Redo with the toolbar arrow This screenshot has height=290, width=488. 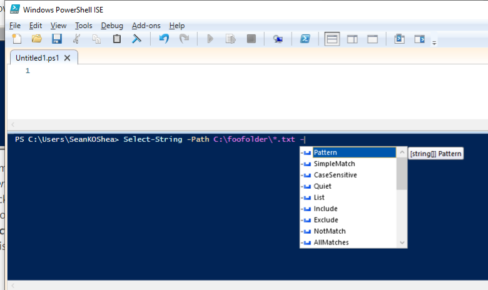(x=184, y=39)
